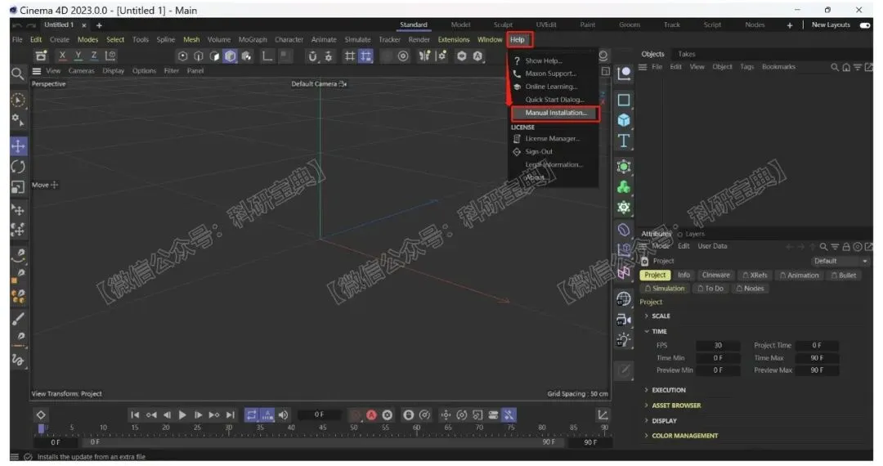
Task: Click the preview range bar below the ruler
Action: (321, 442)
